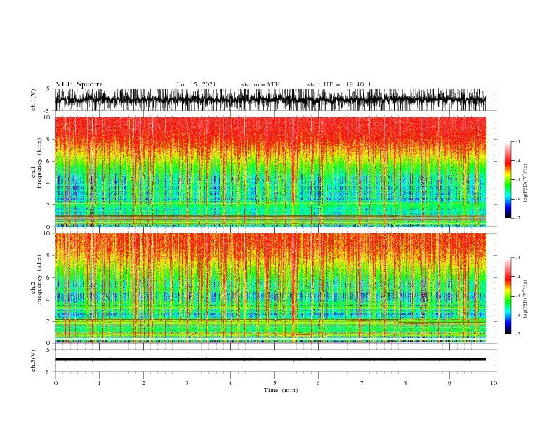Click the '10' frequency tick on ch.1 spectrogram
Viewport: 556px width, 430px height.
point(48,117)
